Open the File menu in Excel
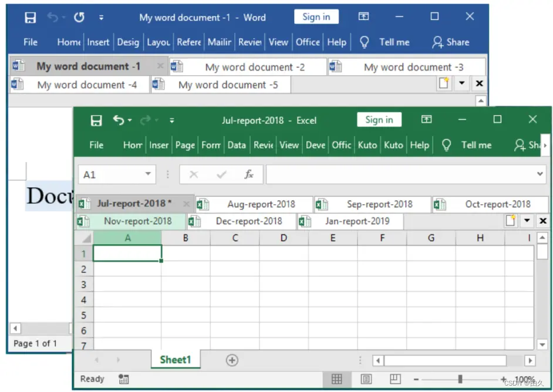Image resolution: width=553 pixels, height=392 pixels. [x=96, y=145]
